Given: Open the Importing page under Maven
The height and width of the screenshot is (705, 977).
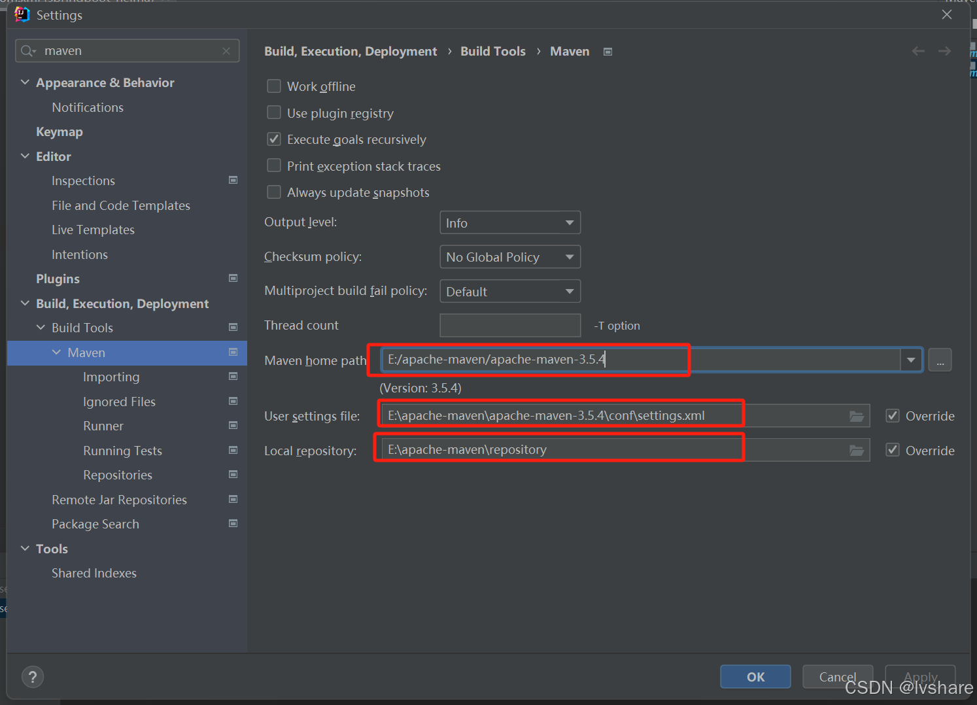Looking at the screenshot, I should tap(111, 377).
